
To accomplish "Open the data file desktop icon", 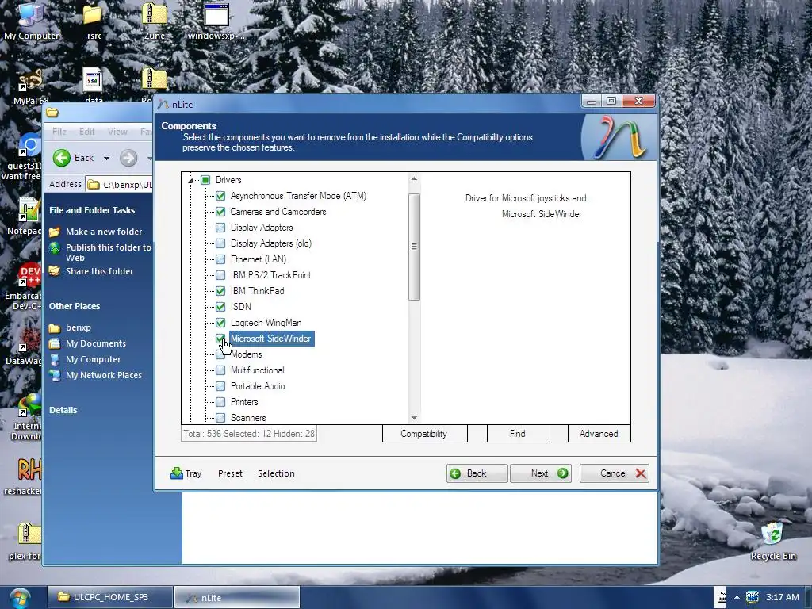I will [x=94, y=84].
